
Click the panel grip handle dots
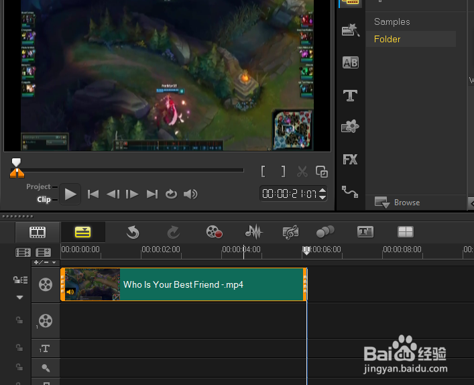(x=17, y=216)
